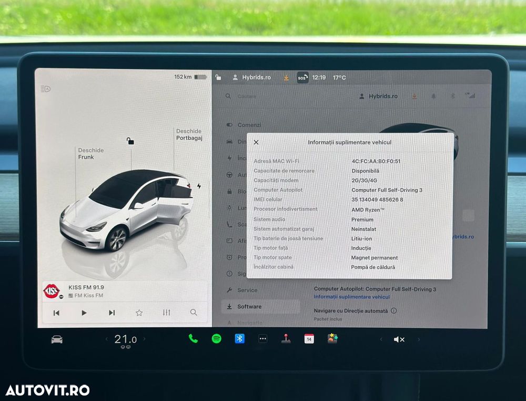Tap the Bluetooth icon in settings header
Image resolution: width=526 pixels, height=401 pixels.
tap(452, 96)
